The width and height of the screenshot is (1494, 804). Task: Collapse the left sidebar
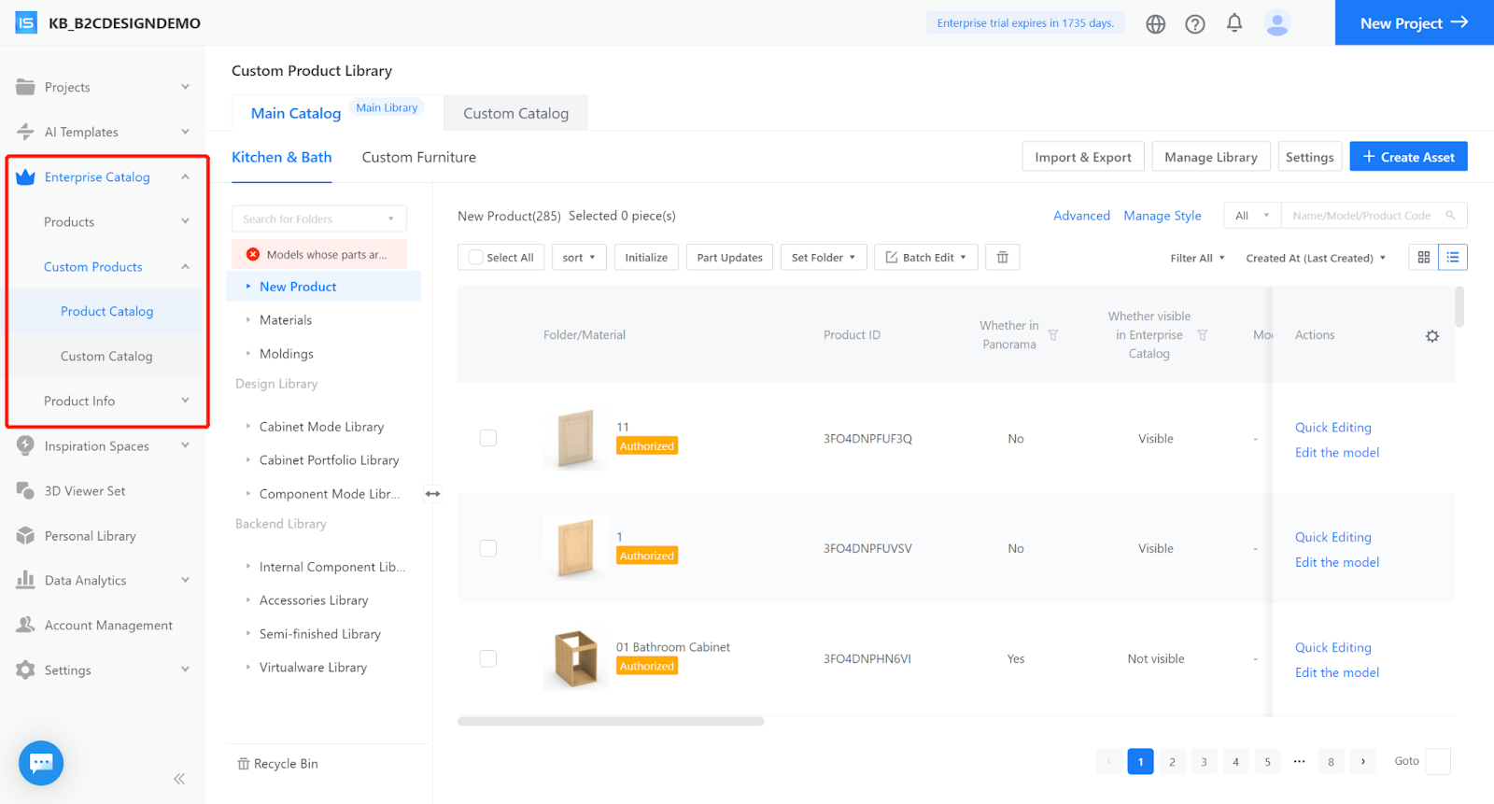click(179, 779)
